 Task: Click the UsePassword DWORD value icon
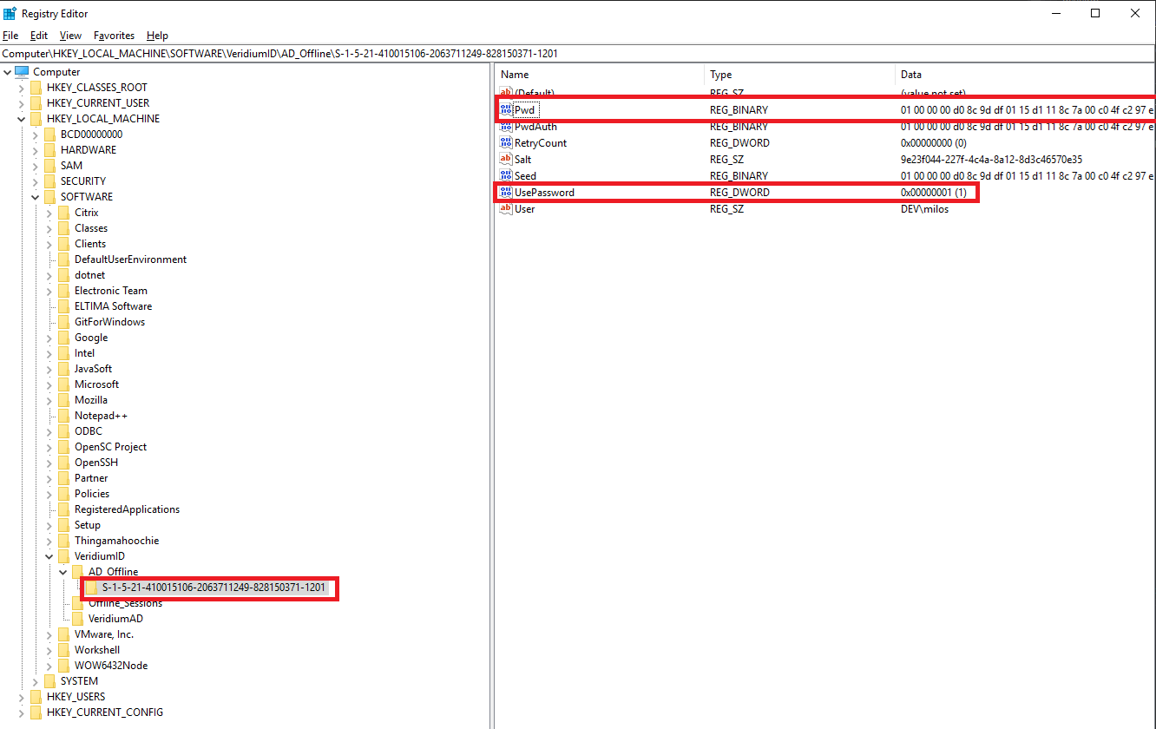[x=506, y=193]
